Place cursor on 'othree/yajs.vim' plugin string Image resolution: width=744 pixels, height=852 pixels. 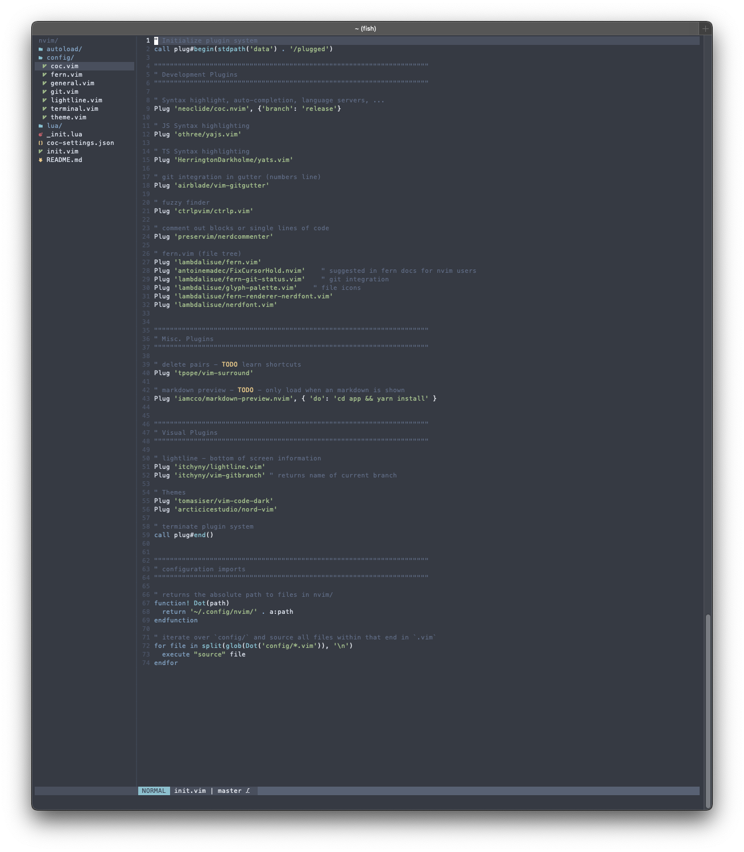coord(208,134)
